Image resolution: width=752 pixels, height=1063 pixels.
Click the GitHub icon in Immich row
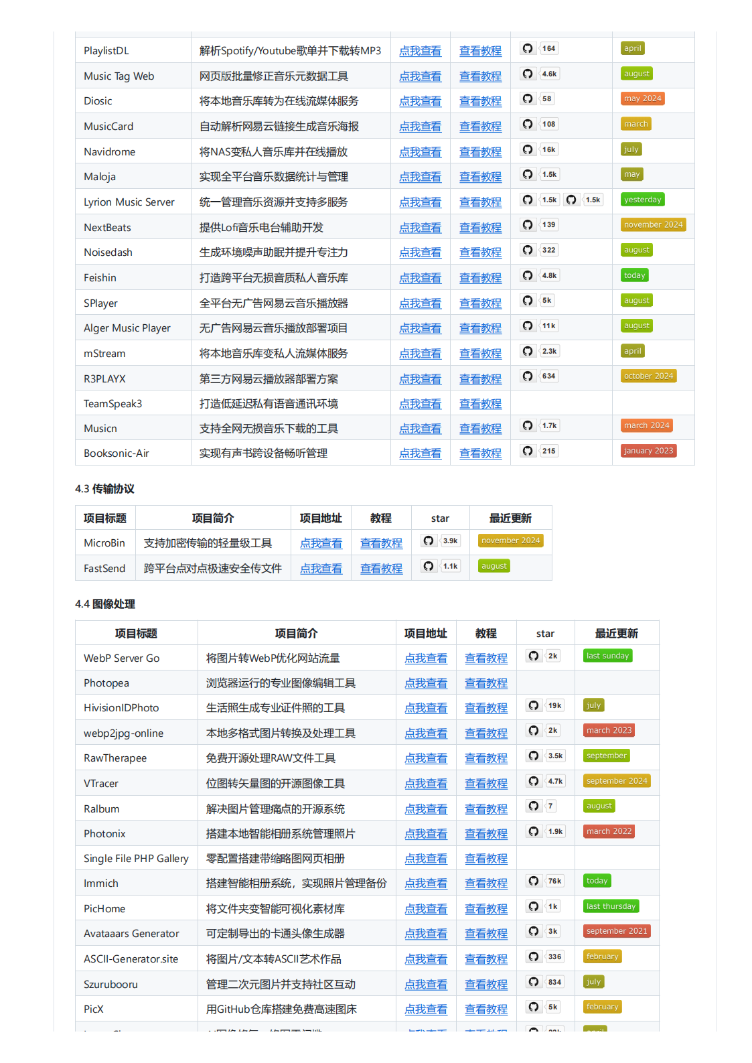click(533, 881)
